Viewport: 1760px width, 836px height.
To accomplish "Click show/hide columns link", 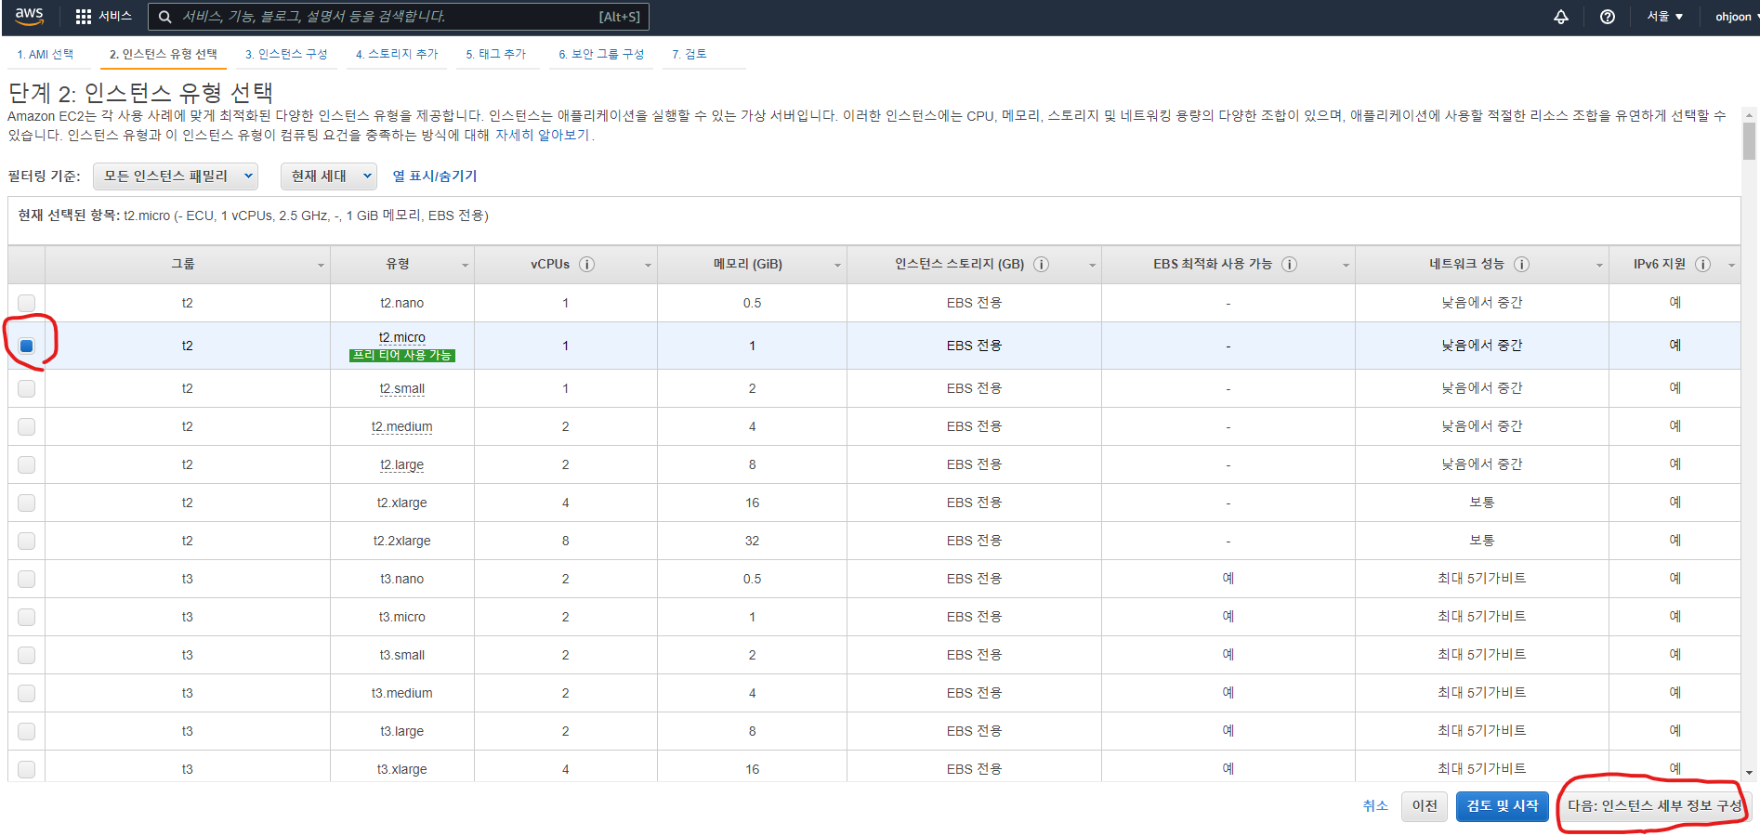I will pos(435,176).
